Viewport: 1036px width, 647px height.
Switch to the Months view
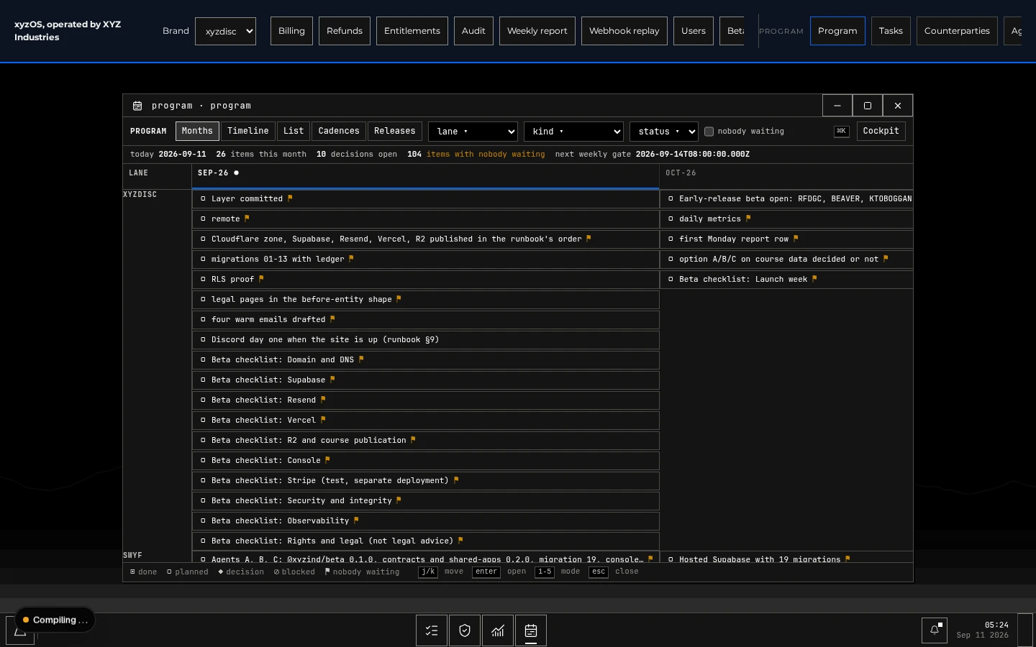pyautogui.click(x=197, y=131)
